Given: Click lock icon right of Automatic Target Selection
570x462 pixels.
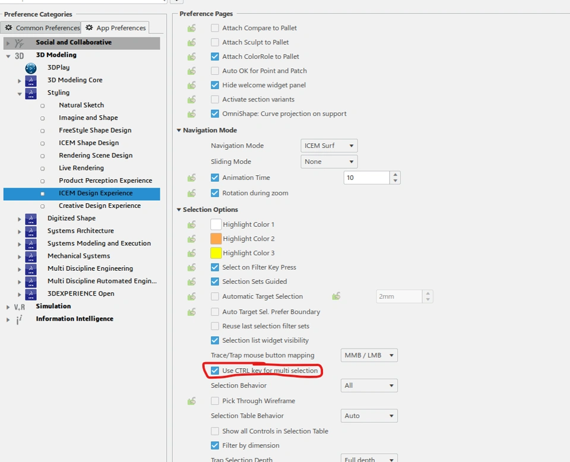Looking at the screenshot, I should click(336, 296).
